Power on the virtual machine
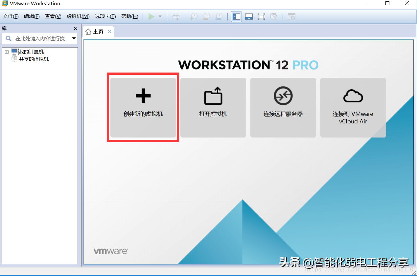 click(152, 16)
